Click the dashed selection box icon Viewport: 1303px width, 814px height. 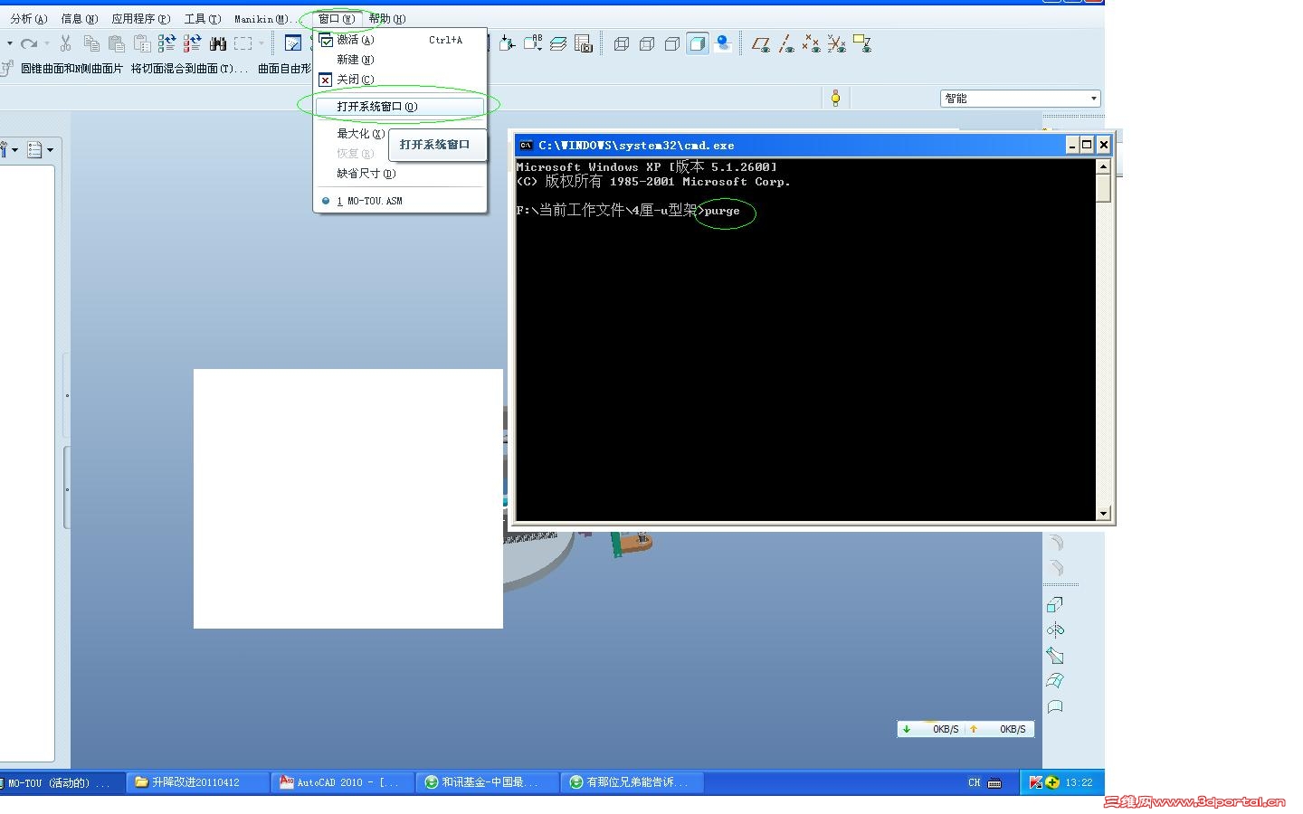tap(243, 43)
